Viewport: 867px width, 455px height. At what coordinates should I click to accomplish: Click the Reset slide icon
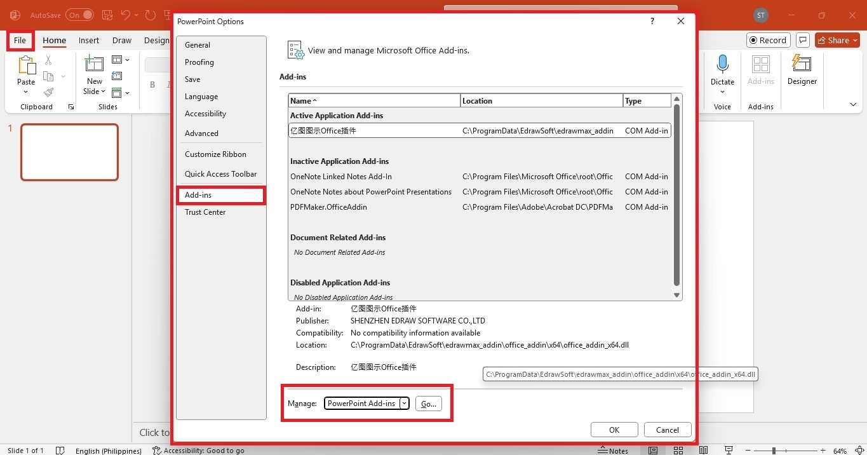click(117, 76)
